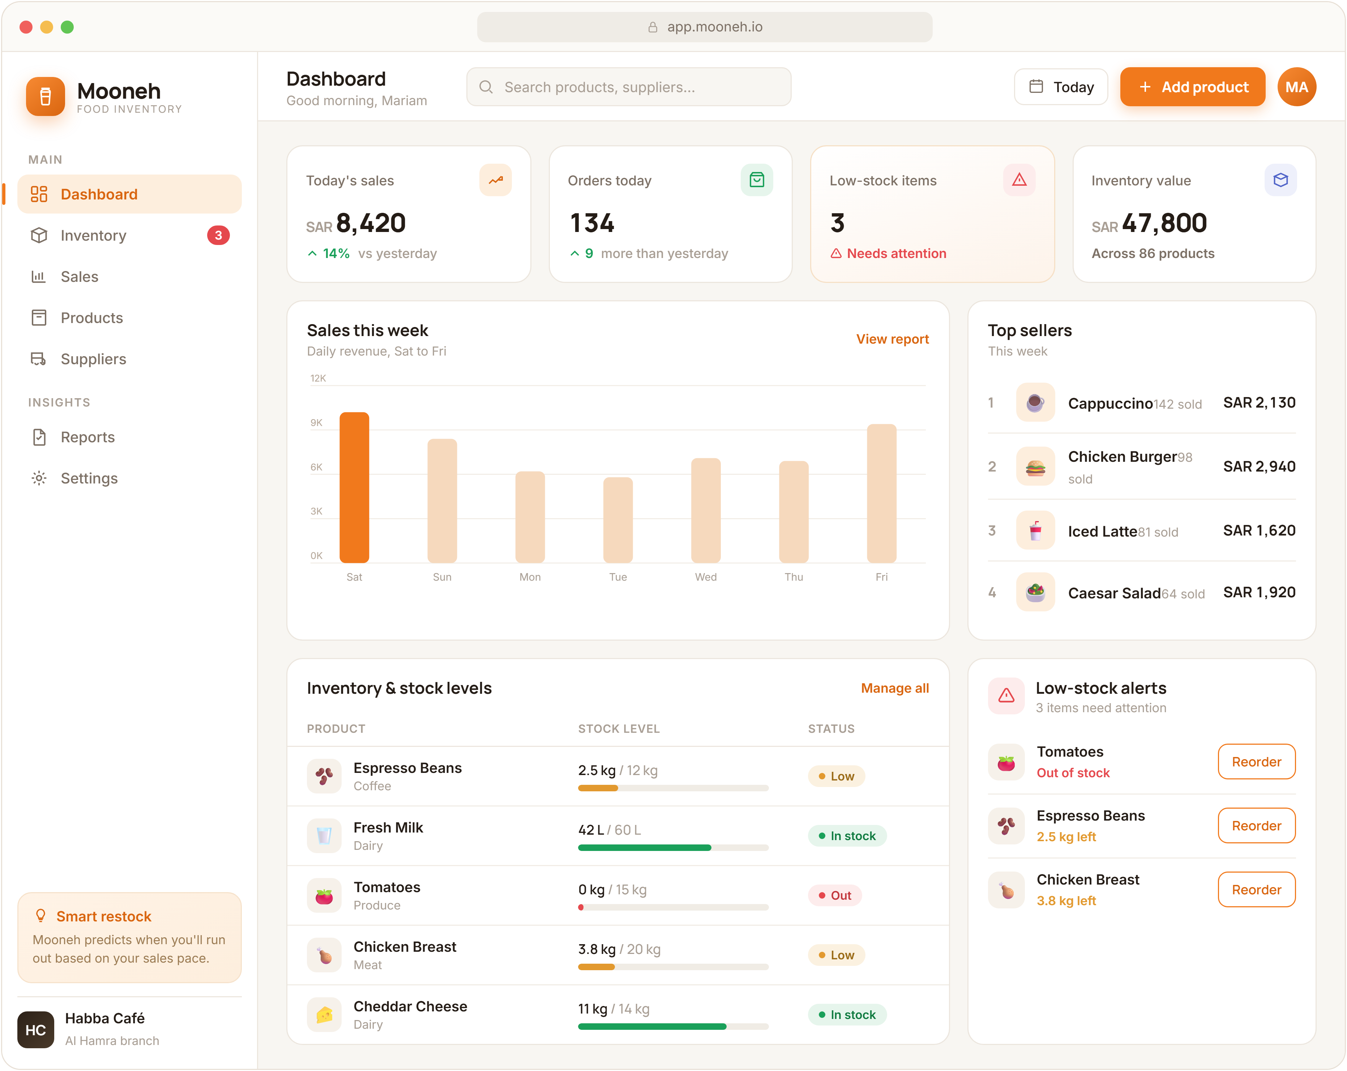The height and width of the screenshot is (1071, 1347).
Task: Open Reports from the sidebar
Action: coord(129,437)
